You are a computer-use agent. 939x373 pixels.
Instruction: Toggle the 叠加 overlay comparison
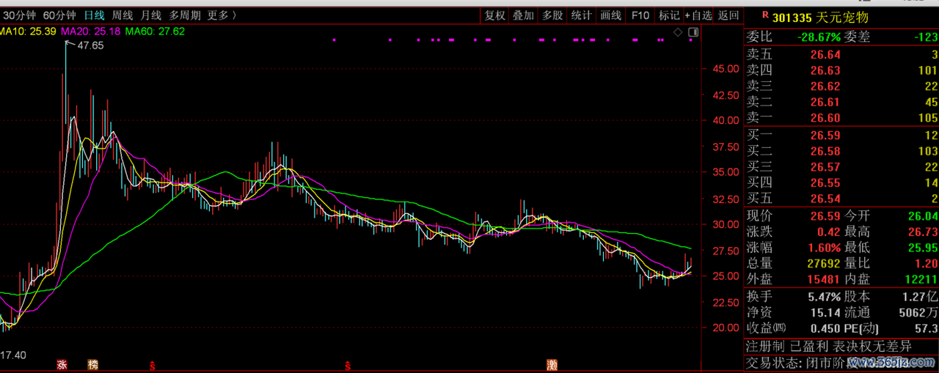pyautogui.click(x=523, y=15)
